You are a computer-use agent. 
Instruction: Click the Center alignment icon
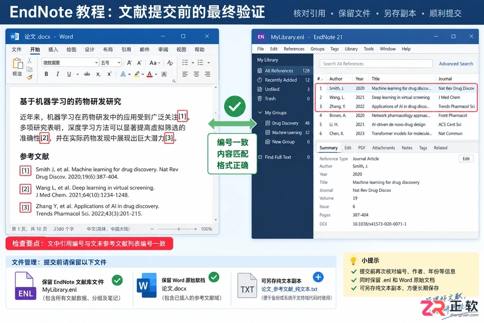(197, 74)
